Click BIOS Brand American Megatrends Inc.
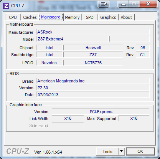This screenshot has height=159, width=160. [92, 81]
